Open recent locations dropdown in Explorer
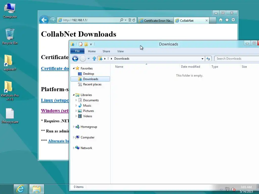The image size is (259, 194). [89, 59]
